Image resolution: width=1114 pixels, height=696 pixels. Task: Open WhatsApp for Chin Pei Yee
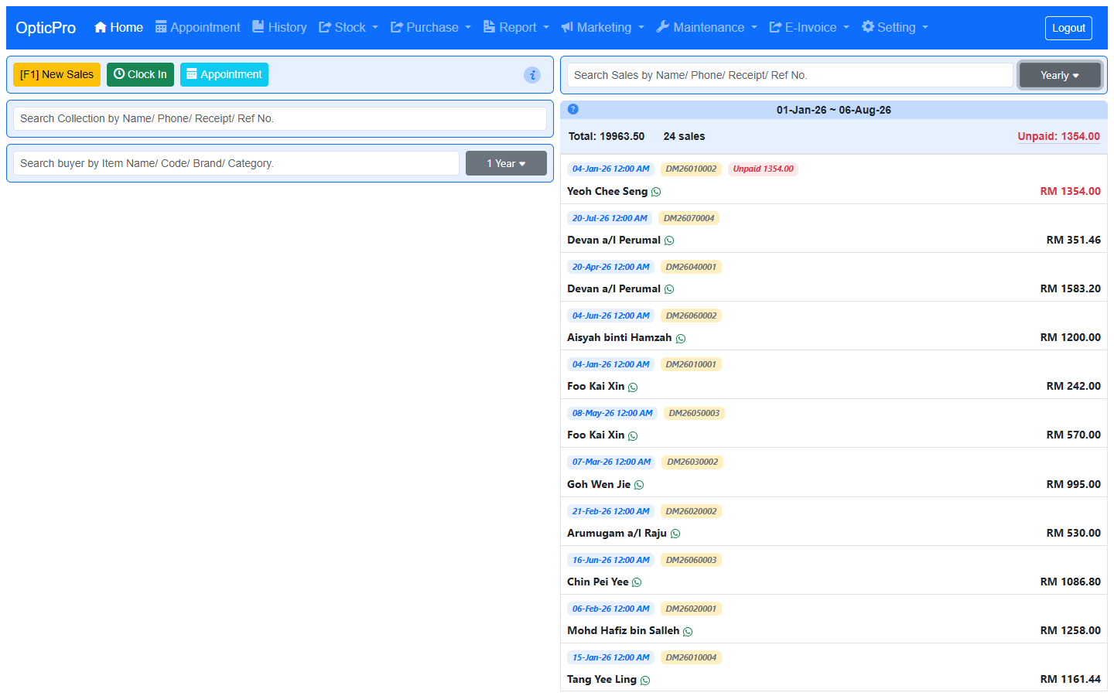pos(637,582)
